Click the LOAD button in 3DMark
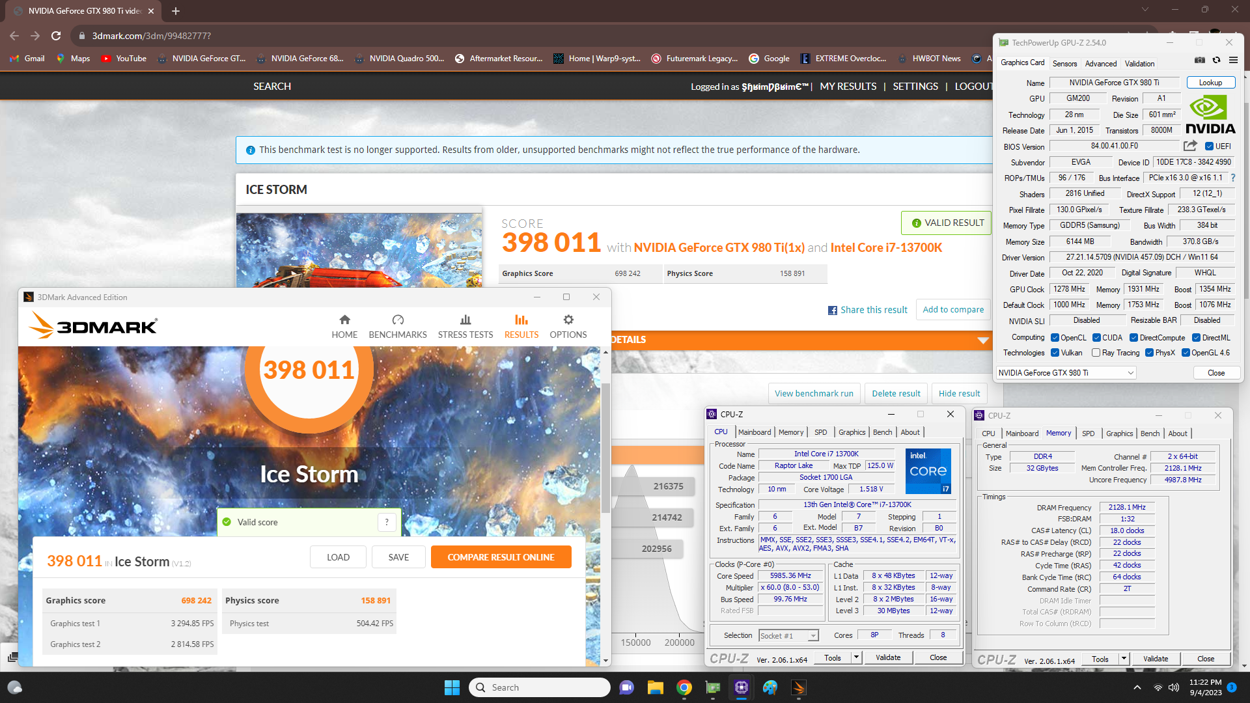Viewport: 1250px width, 703px height. pyautogui.click(x=338, y=557)
